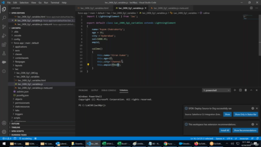Expand the Timeline section
The height and width of the screenshot is (147, 261).
(15, 127)
